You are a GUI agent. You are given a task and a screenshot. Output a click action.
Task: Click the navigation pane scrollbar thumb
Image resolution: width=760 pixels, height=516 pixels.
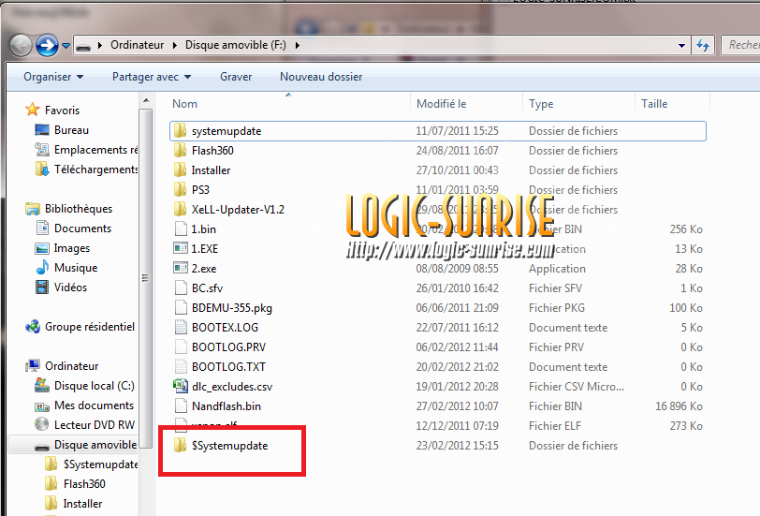point(145,277)
